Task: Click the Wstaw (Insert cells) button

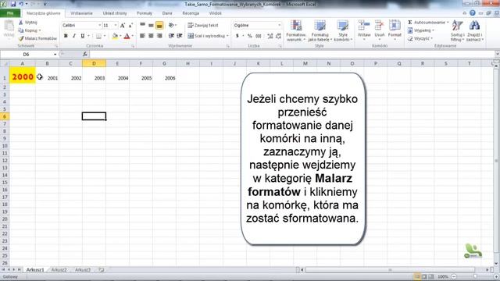Action: 364,30
